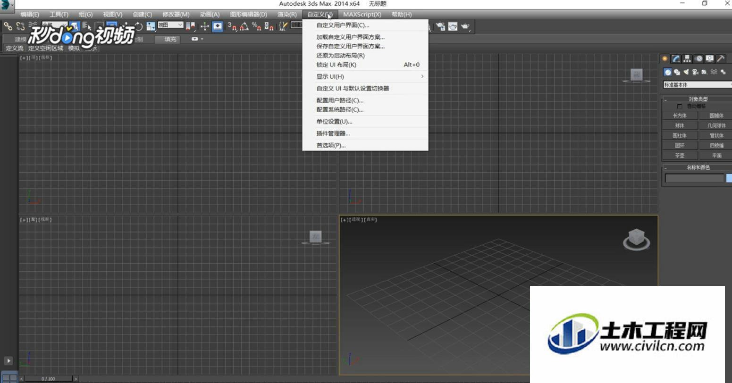
Task: Click the Unlink Selection tool icon
Action: click(x=20, y=26)
